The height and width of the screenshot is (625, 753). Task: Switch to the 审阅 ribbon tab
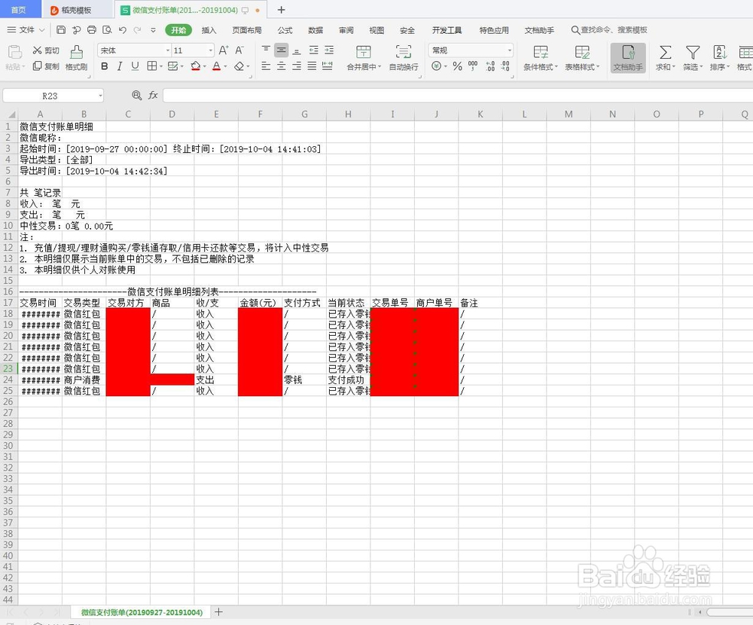346,30
